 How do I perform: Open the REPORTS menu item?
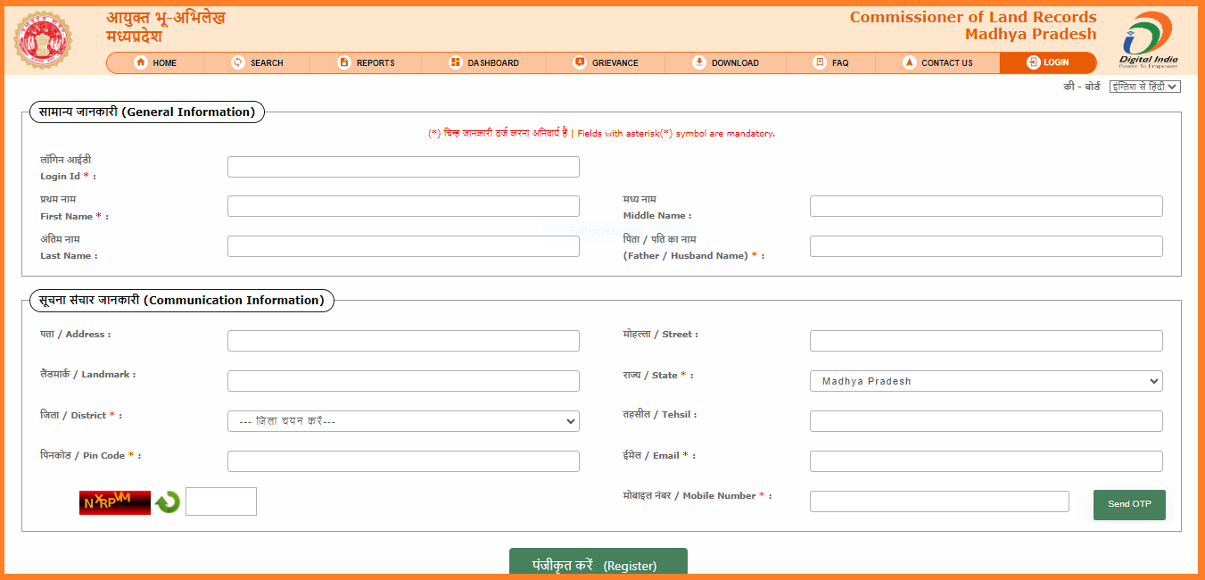tap(366, 62)
